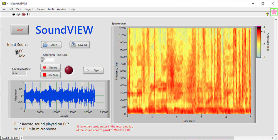Click the SoundVIEW title text
The width and height of the screenshot is (278, 140).
point(64,30)
